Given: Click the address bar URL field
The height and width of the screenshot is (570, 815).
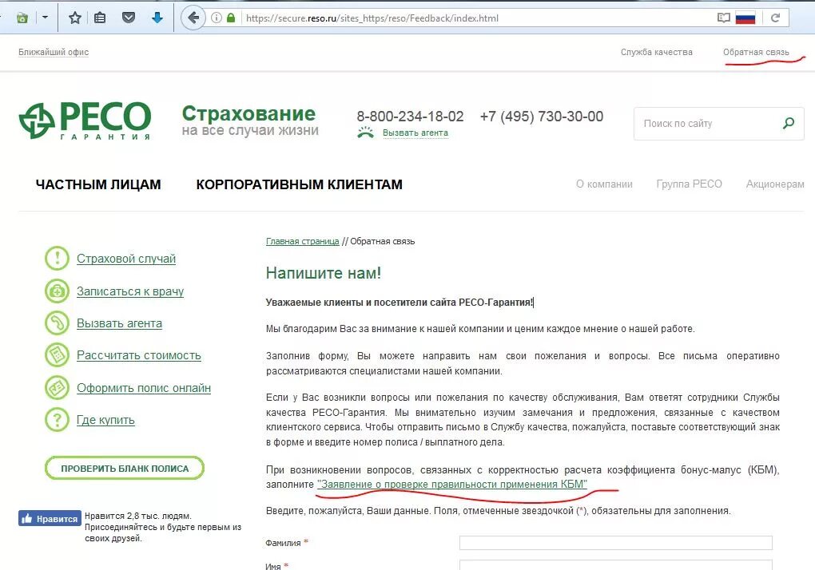Looking at the screenshot, I should pos(478,18).
